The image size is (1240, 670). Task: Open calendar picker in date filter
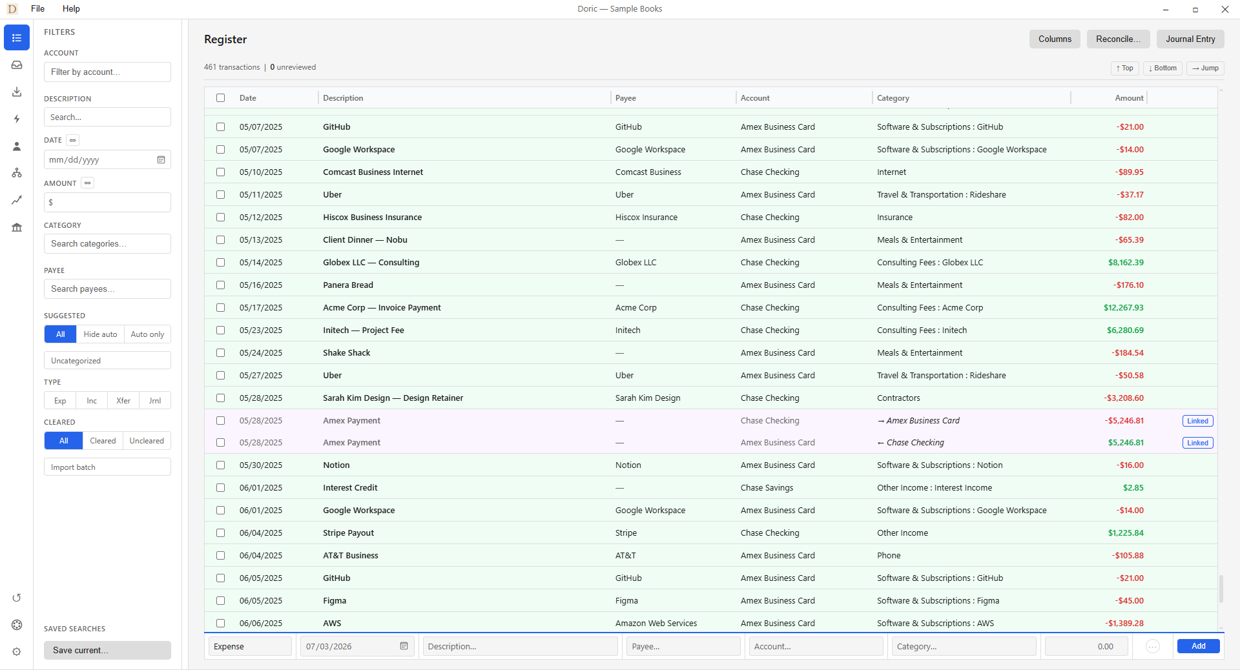point(161,160)
